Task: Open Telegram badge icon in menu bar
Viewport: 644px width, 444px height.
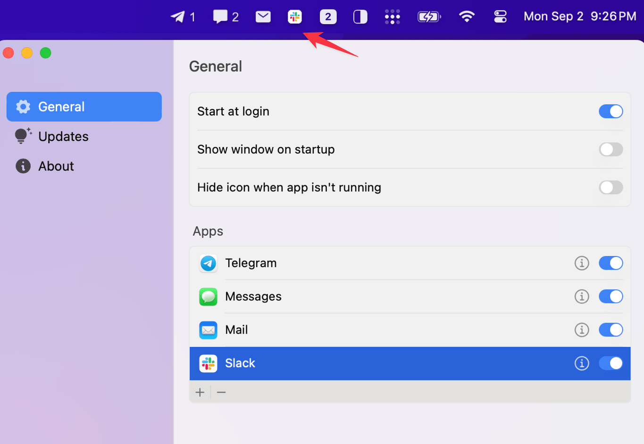Action: coord(183,17)
